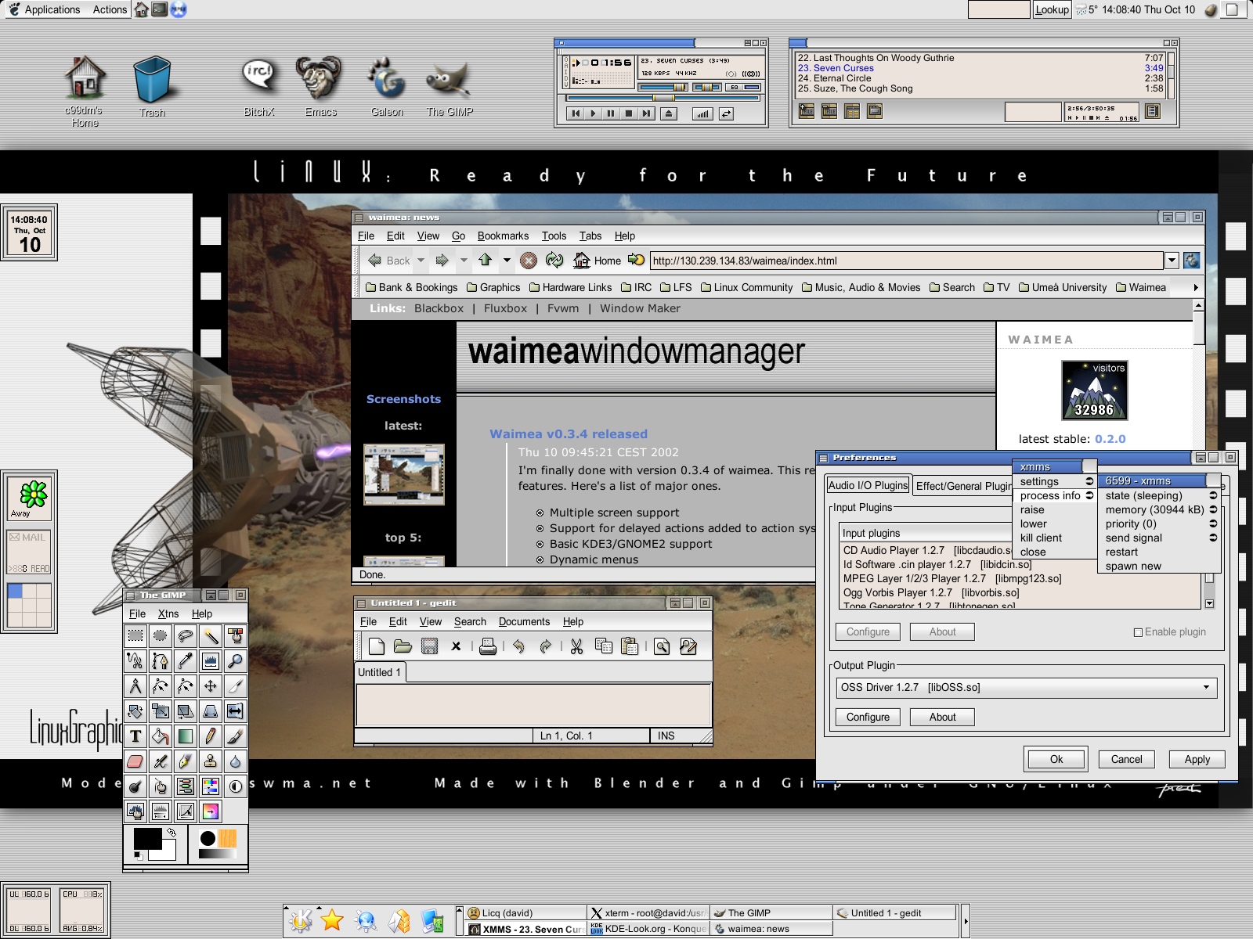The height and width of the screenshot is (939, 1253).
Task: Select the Text tool in GIMP
Action: (135, 736)
